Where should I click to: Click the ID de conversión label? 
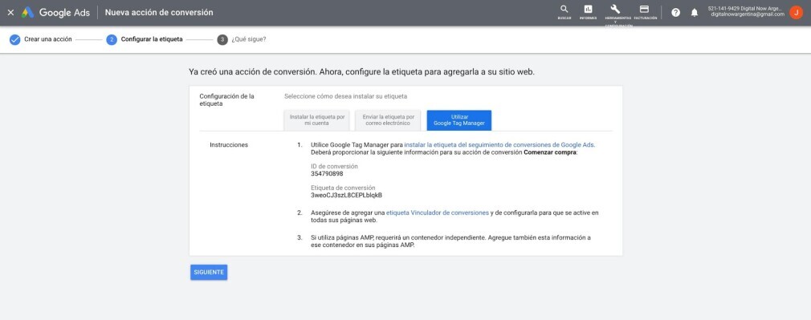[334, 166]
